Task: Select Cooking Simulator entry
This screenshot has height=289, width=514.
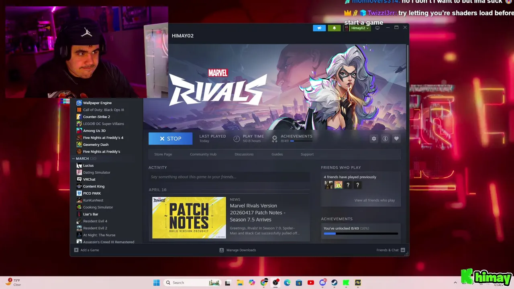Action: (95, 207)
